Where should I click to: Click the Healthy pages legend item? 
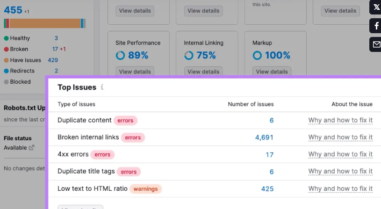coord(20,38)
